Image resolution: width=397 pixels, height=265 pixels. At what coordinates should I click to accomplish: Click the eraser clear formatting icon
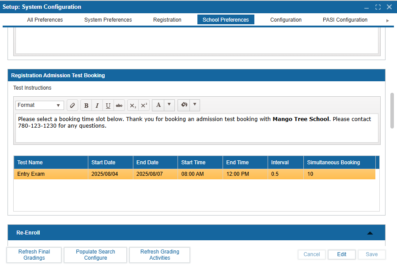pos(72,106)
